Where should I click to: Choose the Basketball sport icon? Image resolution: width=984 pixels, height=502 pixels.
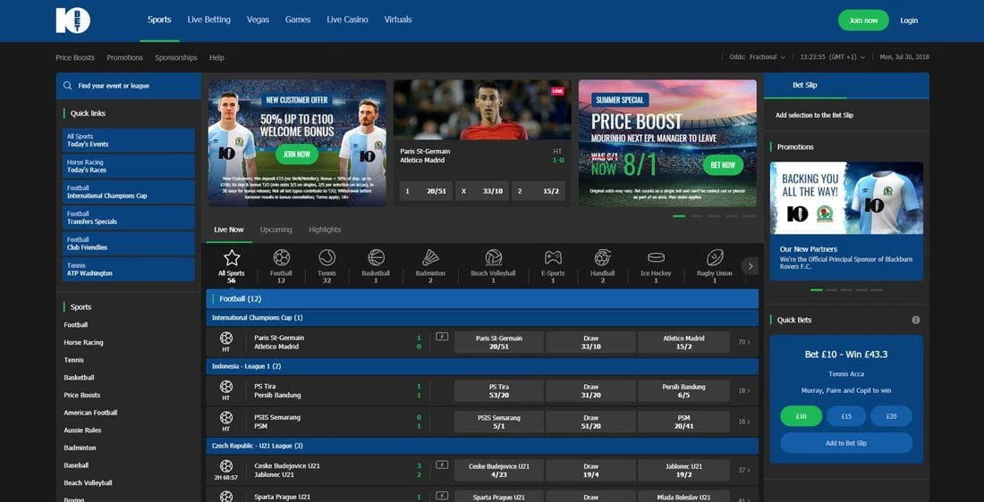pos(376,258)
